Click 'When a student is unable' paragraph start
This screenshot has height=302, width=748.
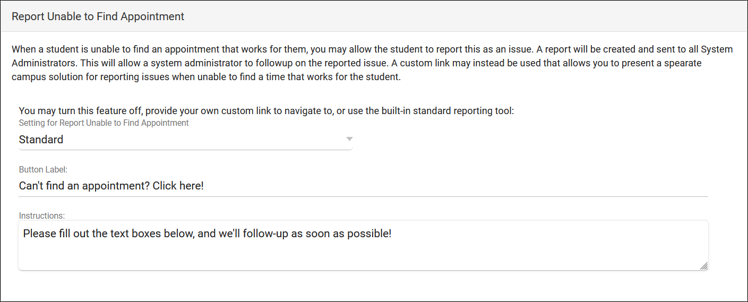[x=64, y=49]
